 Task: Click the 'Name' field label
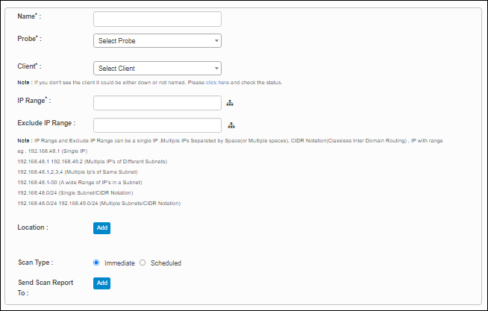coord(29,16)
